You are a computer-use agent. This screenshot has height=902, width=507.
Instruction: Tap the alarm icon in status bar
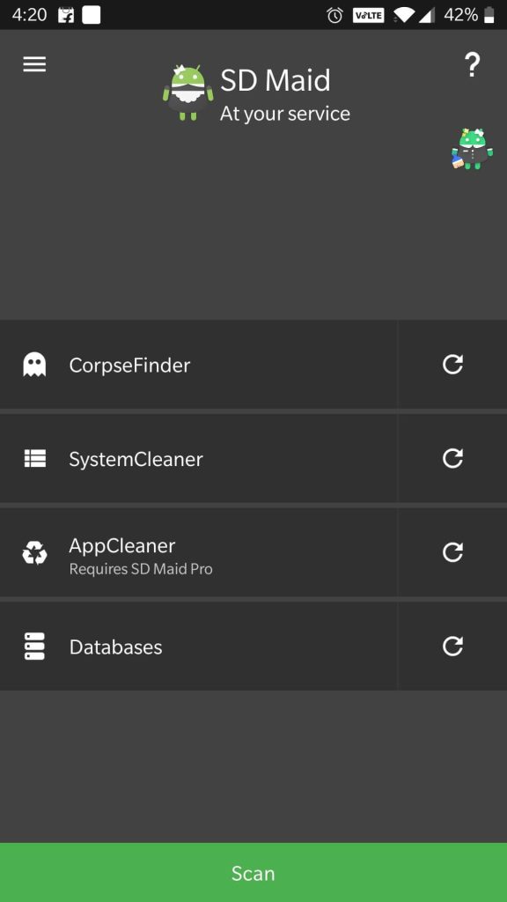coord(335,16)
